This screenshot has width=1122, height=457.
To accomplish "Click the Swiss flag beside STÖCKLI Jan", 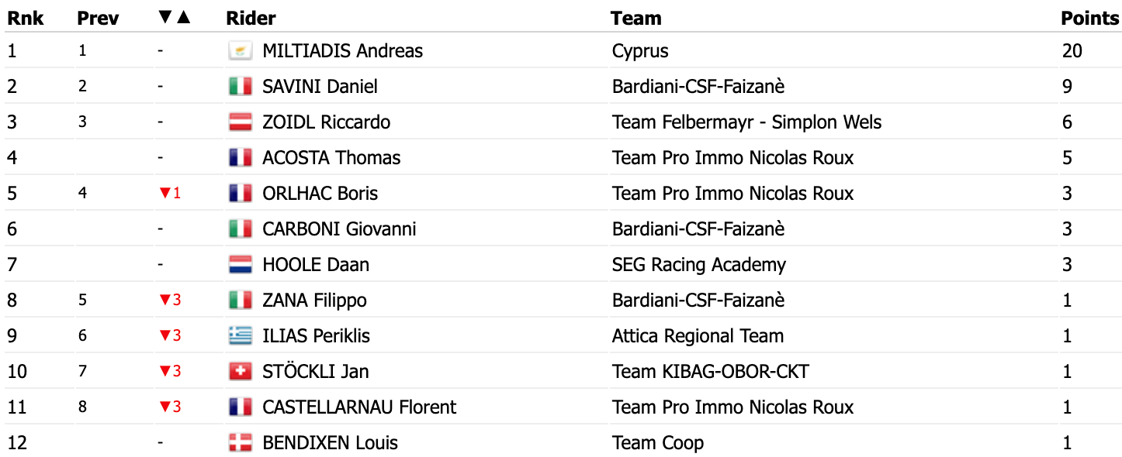I will (x=241, y=372).
